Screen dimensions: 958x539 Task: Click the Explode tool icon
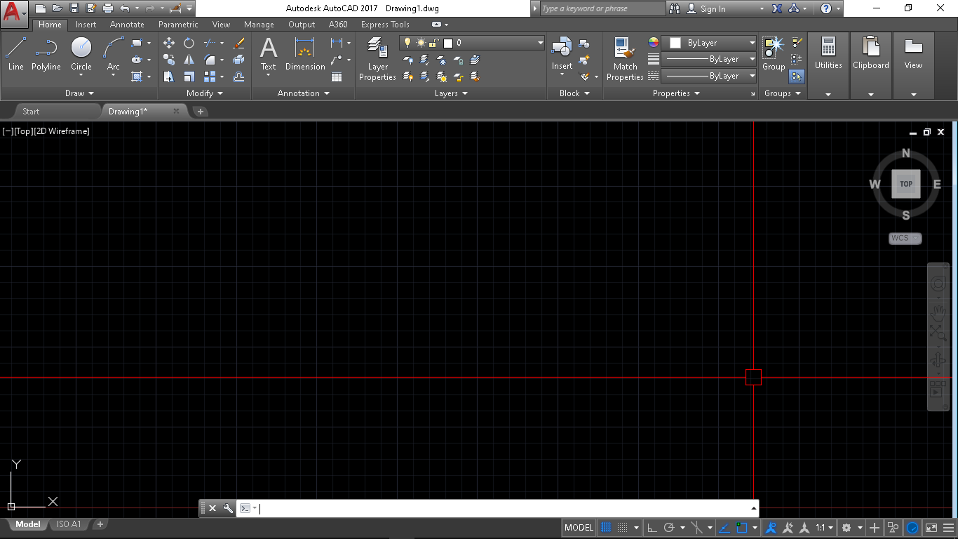(x=238, y=60)
